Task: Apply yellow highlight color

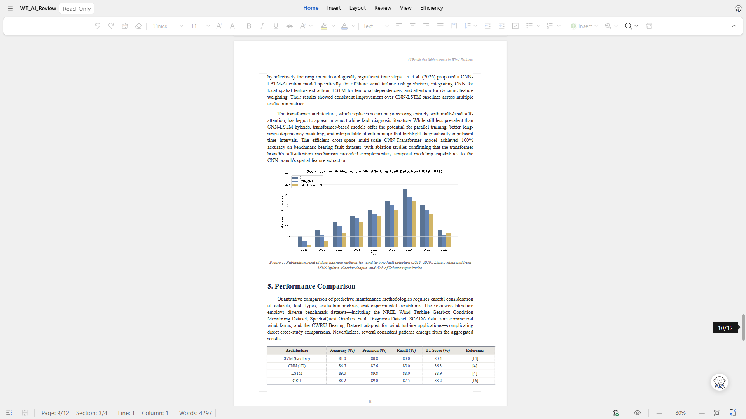Action: tap(324, 26)
